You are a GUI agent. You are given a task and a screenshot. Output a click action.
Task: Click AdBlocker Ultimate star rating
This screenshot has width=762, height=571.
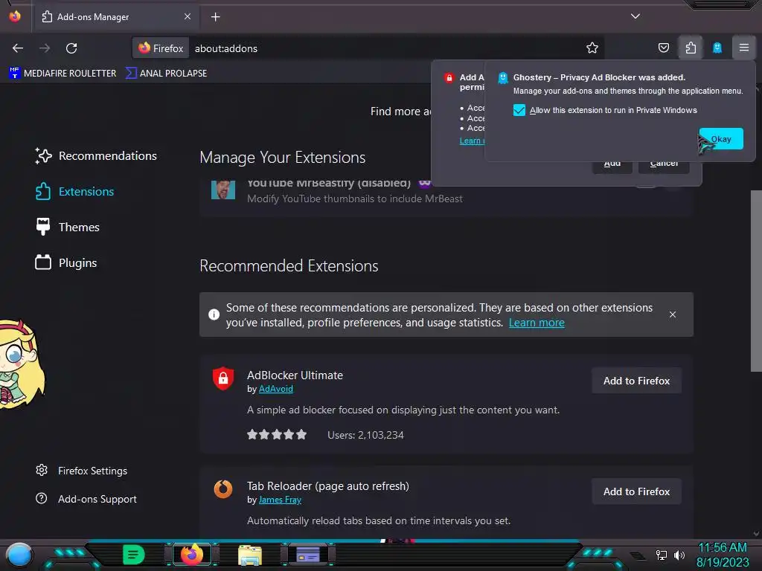277,434
